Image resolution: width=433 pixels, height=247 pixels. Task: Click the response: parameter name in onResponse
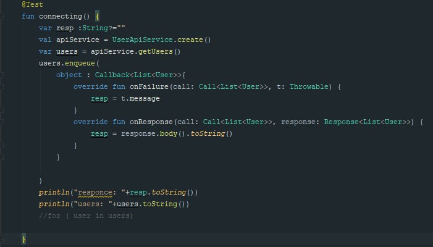pyautogui.click(x=300, y=122)
